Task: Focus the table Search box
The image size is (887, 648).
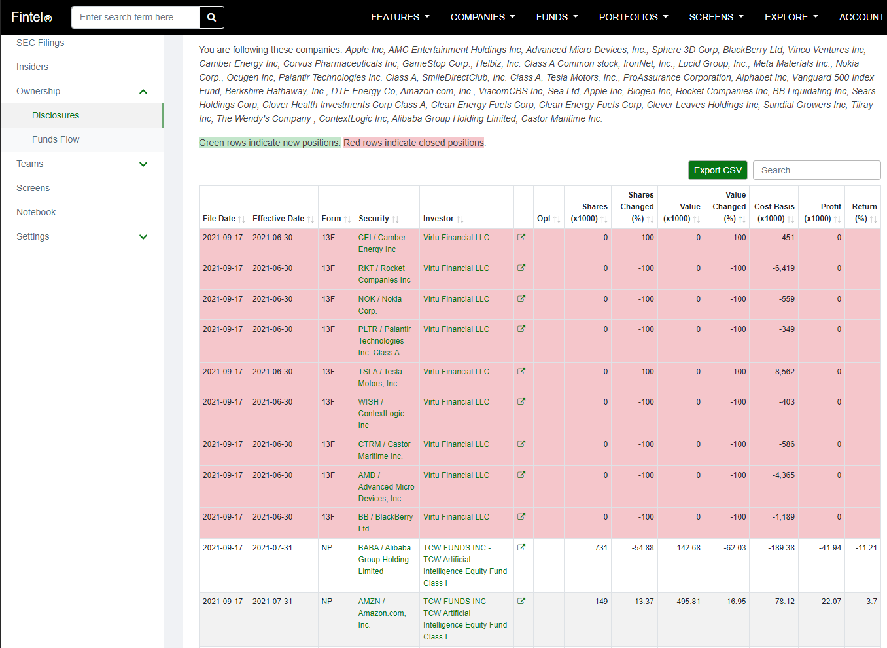Action: point(816,170)
